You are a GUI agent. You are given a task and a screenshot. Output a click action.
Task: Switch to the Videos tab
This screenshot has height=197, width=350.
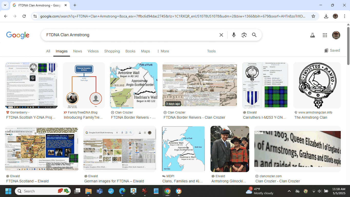tap(93, 51)
